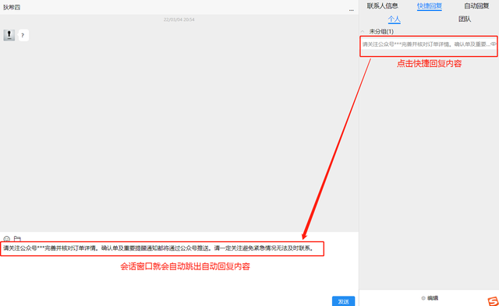Open the emoji picker icon
Screen dimensions: 499x306
(7, 238)
